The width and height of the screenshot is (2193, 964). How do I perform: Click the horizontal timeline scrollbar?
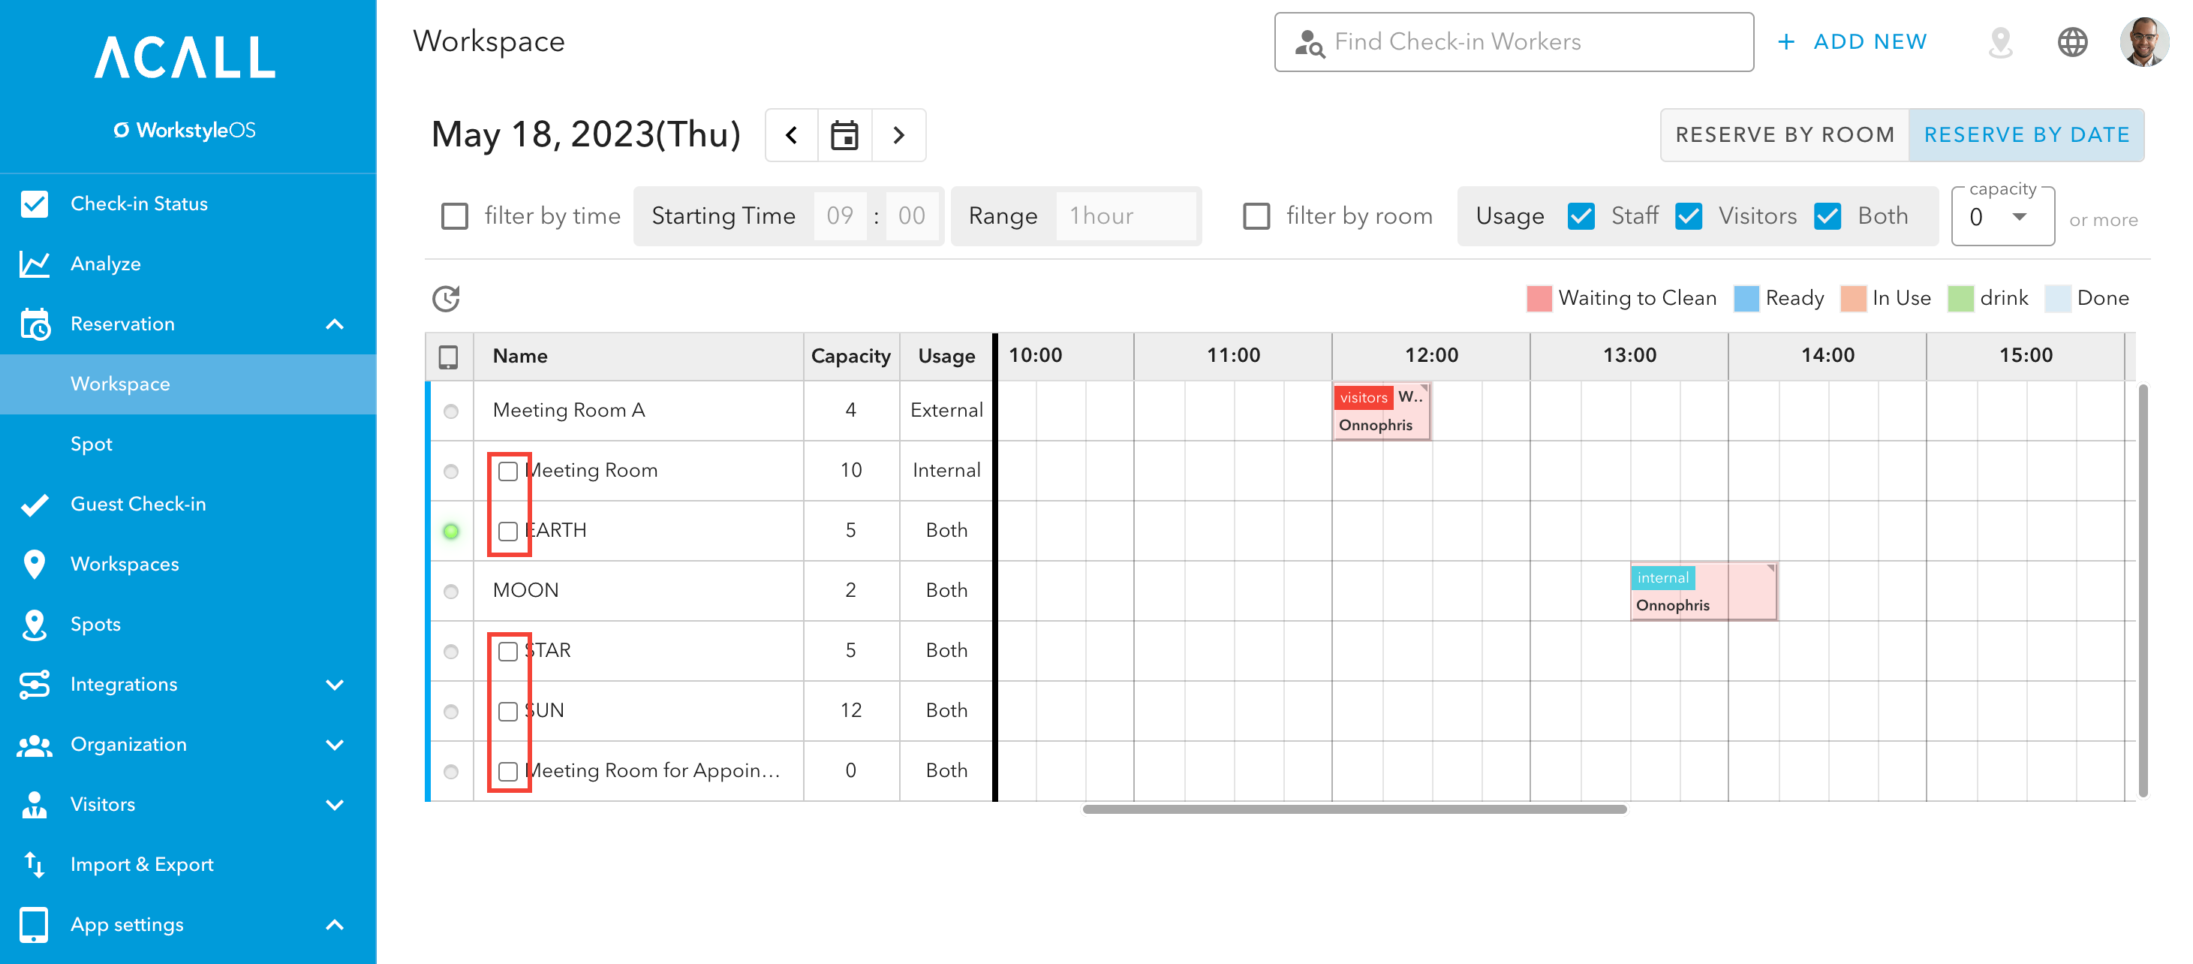tap(1354, 809)
